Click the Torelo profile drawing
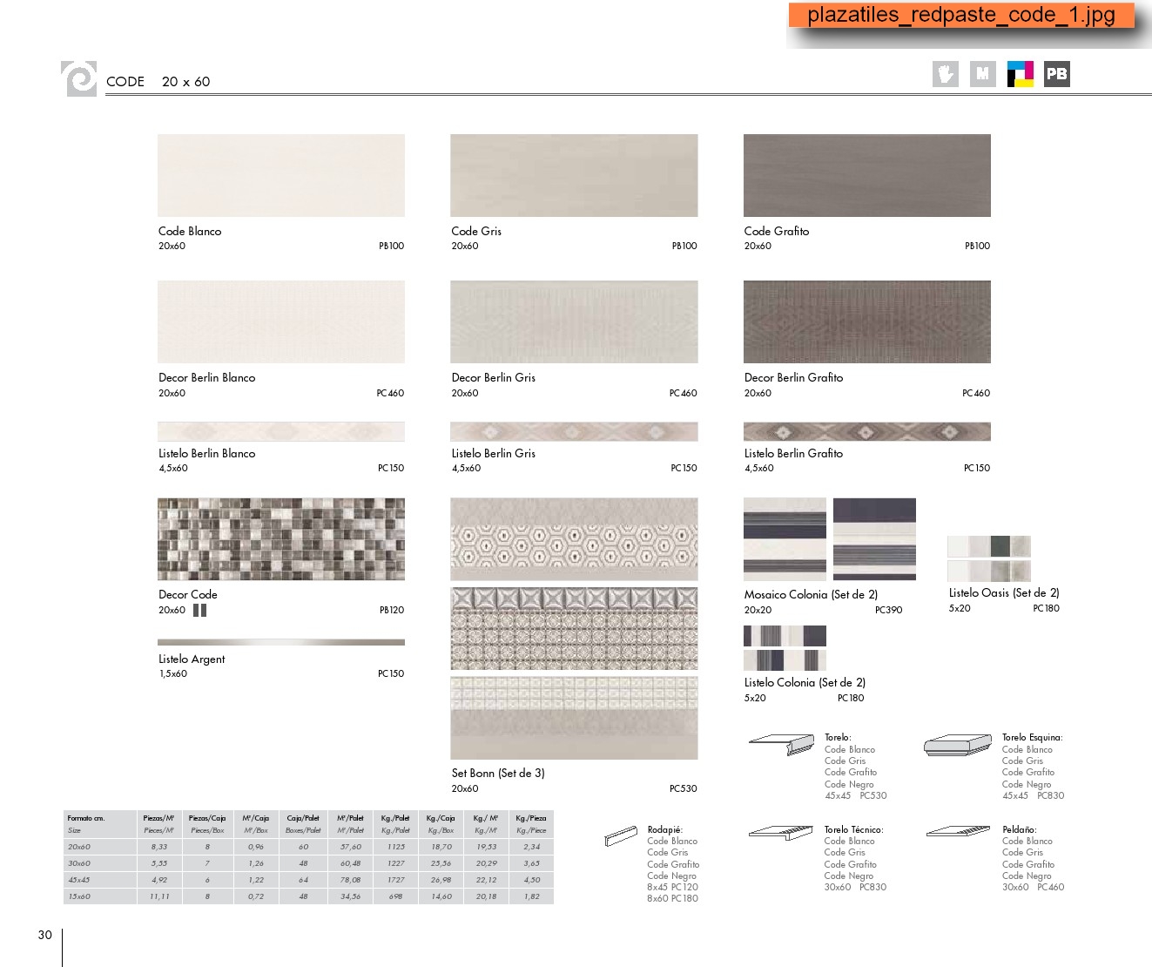Viewport: 1152px width, 967px height. (781, 744)
